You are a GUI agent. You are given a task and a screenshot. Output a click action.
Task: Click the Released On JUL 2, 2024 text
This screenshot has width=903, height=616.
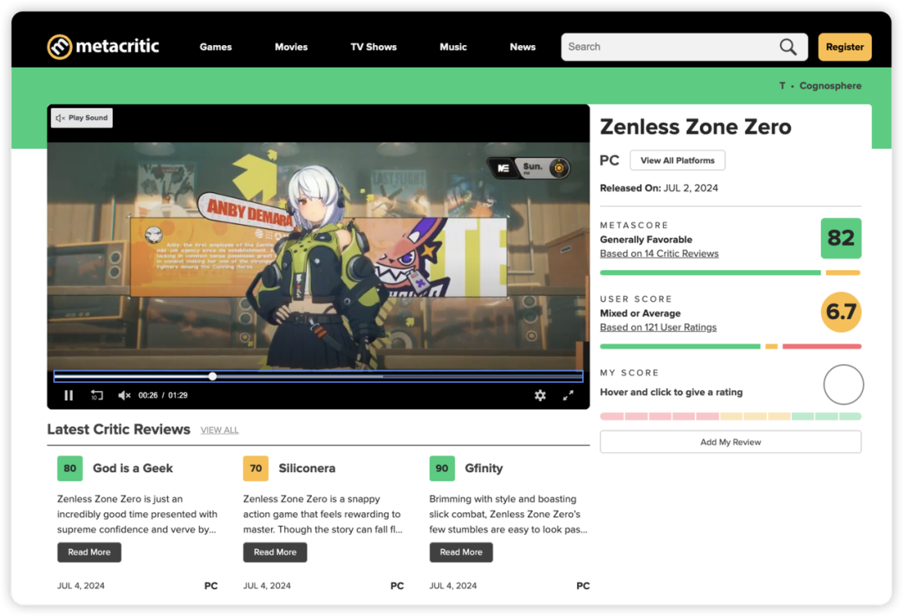click(x=659, y=188)
